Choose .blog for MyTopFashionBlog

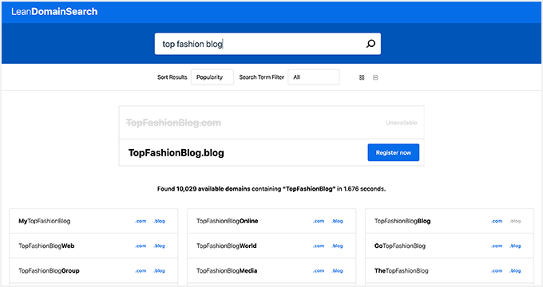pos(159,221)
